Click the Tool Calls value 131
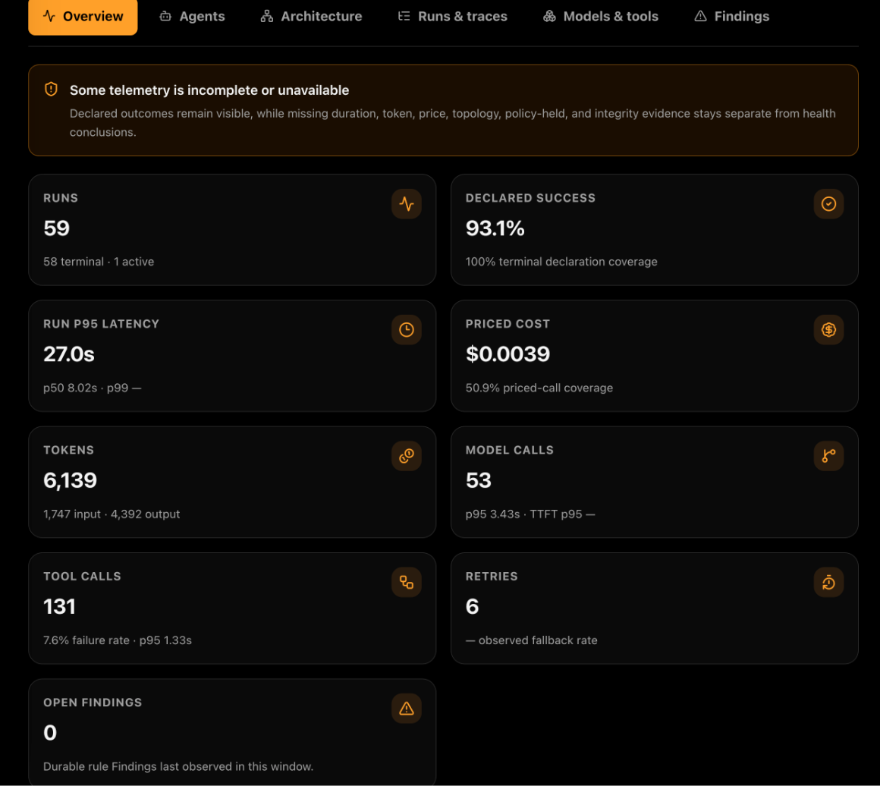The width and height of the screenshot is (880, 786). 59,606
